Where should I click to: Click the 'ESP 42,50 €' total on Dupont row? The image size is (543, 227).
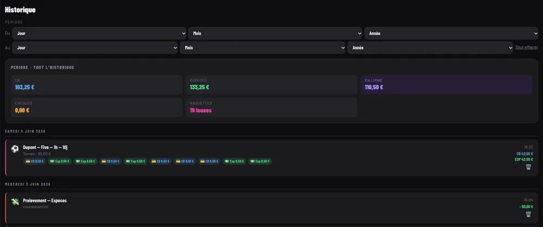pyautogui.click(x=524, y=159)
